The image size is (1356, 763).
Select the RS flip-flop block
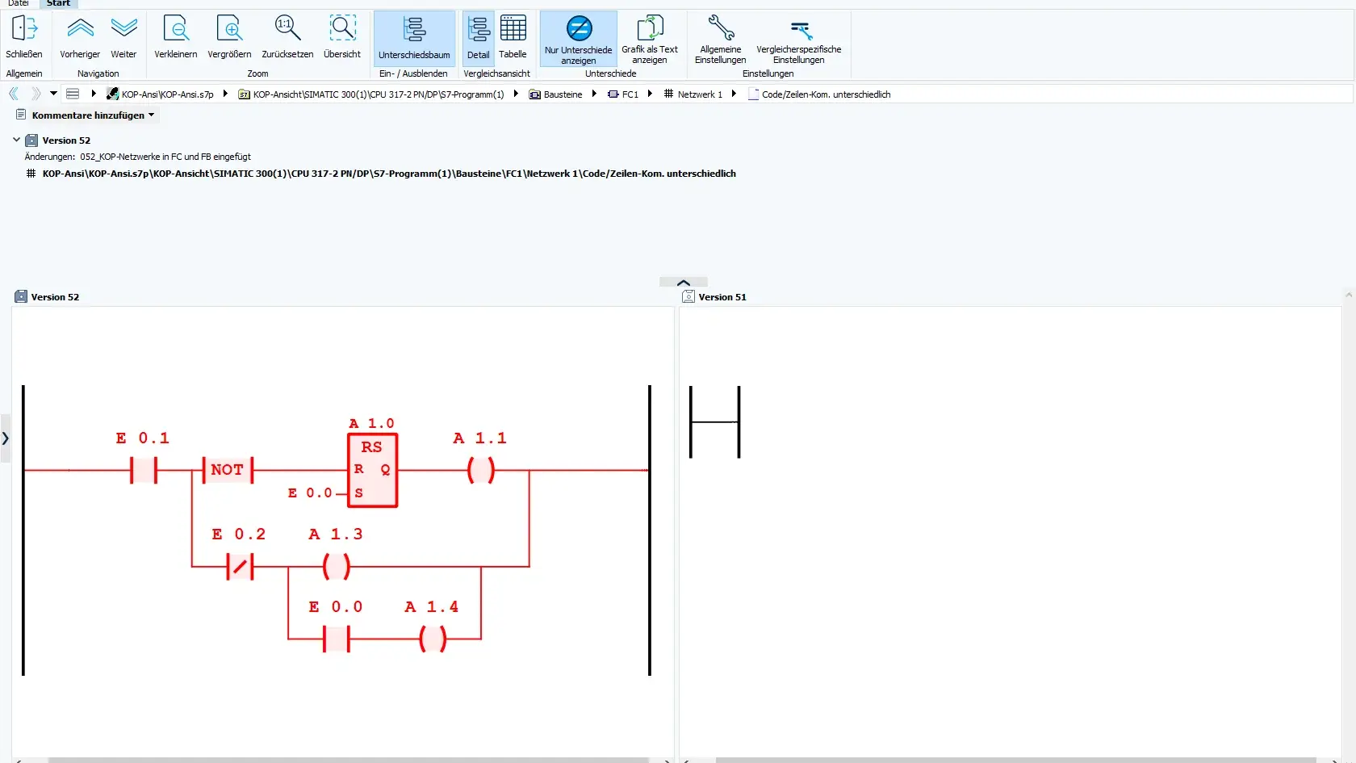(x=372, y=471)
